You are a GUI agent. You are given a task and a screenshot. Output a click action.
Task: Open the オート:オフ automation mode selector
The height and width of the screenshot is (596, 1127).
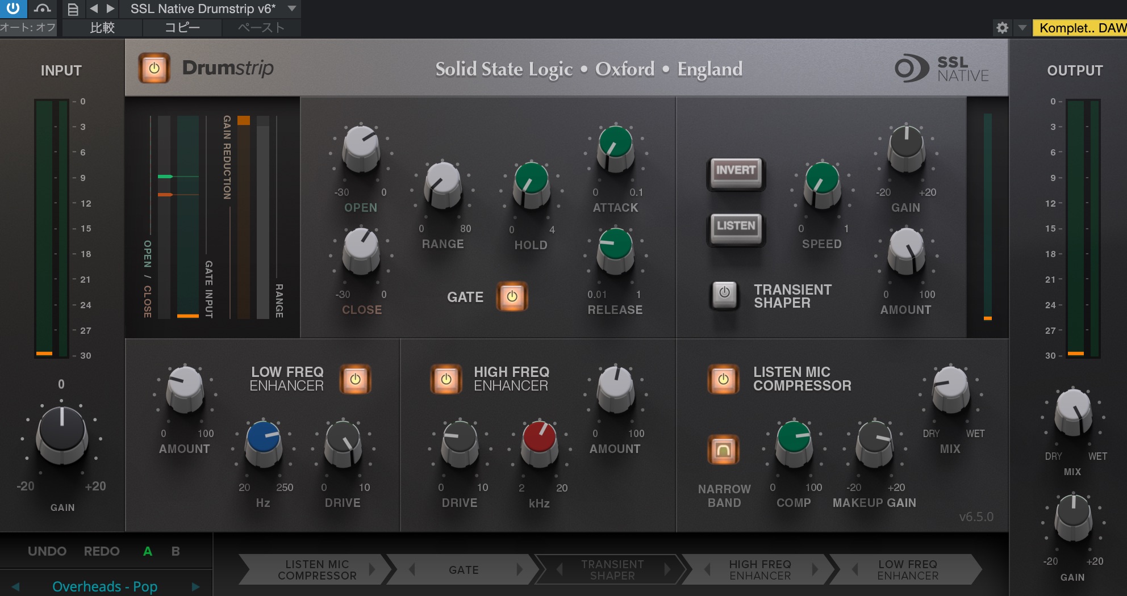[27, 27]
